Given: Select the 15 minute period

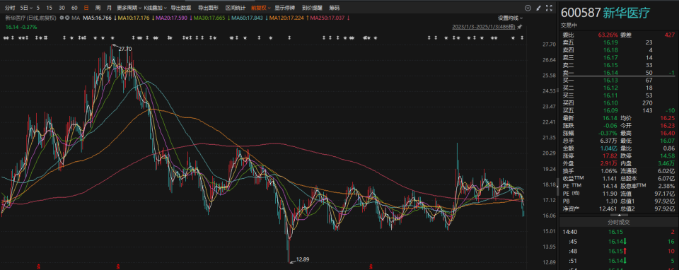Looking at the screenshot, I should 49,8.
